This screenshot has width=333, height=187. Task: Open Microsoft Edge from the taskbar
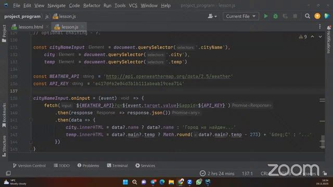[162, 182]
